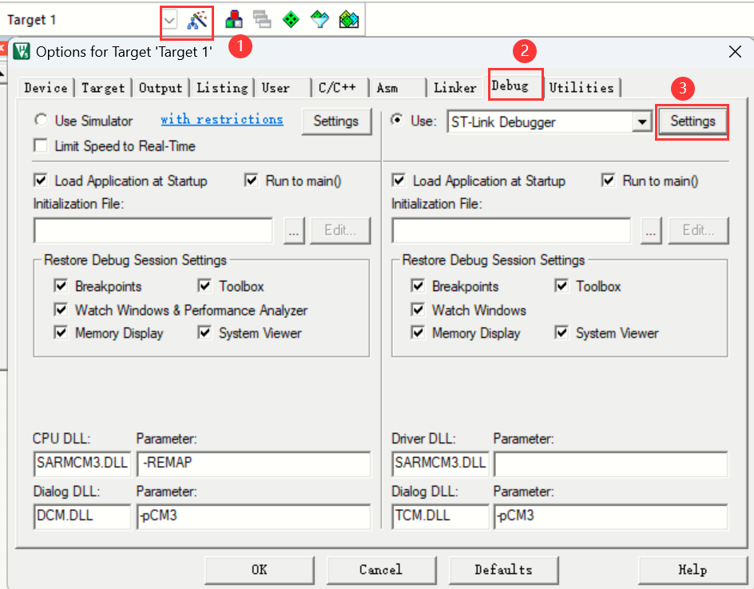The image size is (754, 589).
Task: Click simulator Initialization File field
Action: [153, 230]
